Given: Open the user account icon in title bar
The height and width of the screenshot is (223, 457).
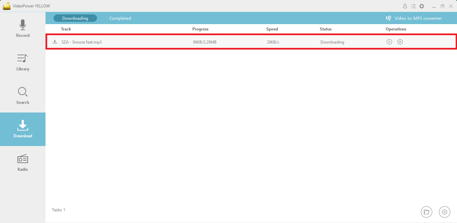Looking at the screenshot, I should pos(405,6).
